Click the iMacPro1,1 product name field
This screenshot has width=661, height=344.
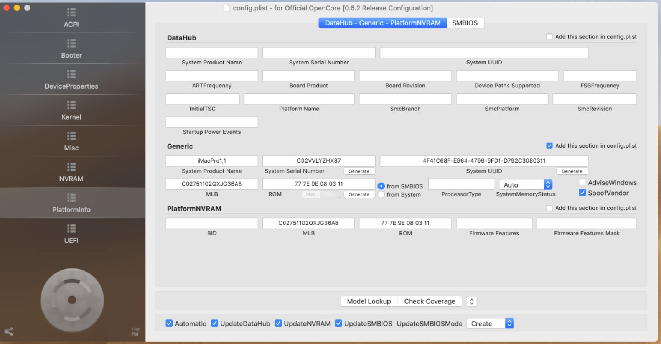click(212, 161)
